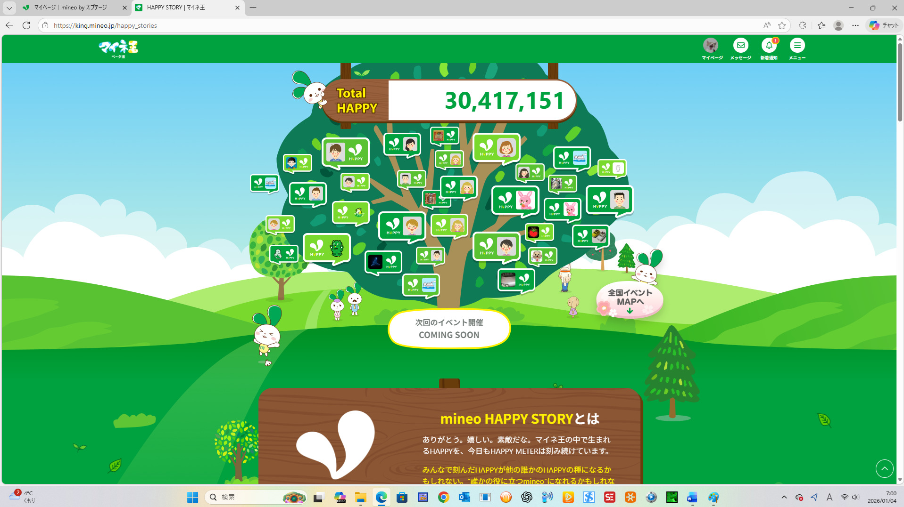Show hidden system tray icons

pos(784,497)
